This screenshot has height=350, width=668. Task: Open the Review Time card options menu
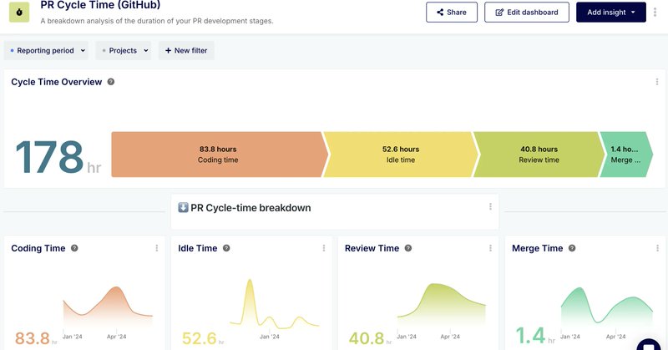click(490, 248)
